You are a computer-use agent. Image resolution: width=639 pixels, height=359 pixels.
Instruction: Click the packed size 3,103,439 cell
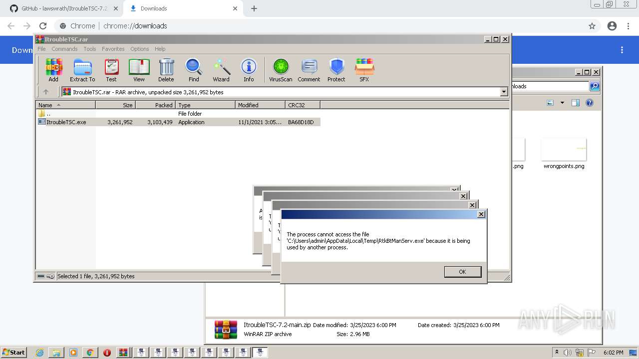tap(160, 122)
